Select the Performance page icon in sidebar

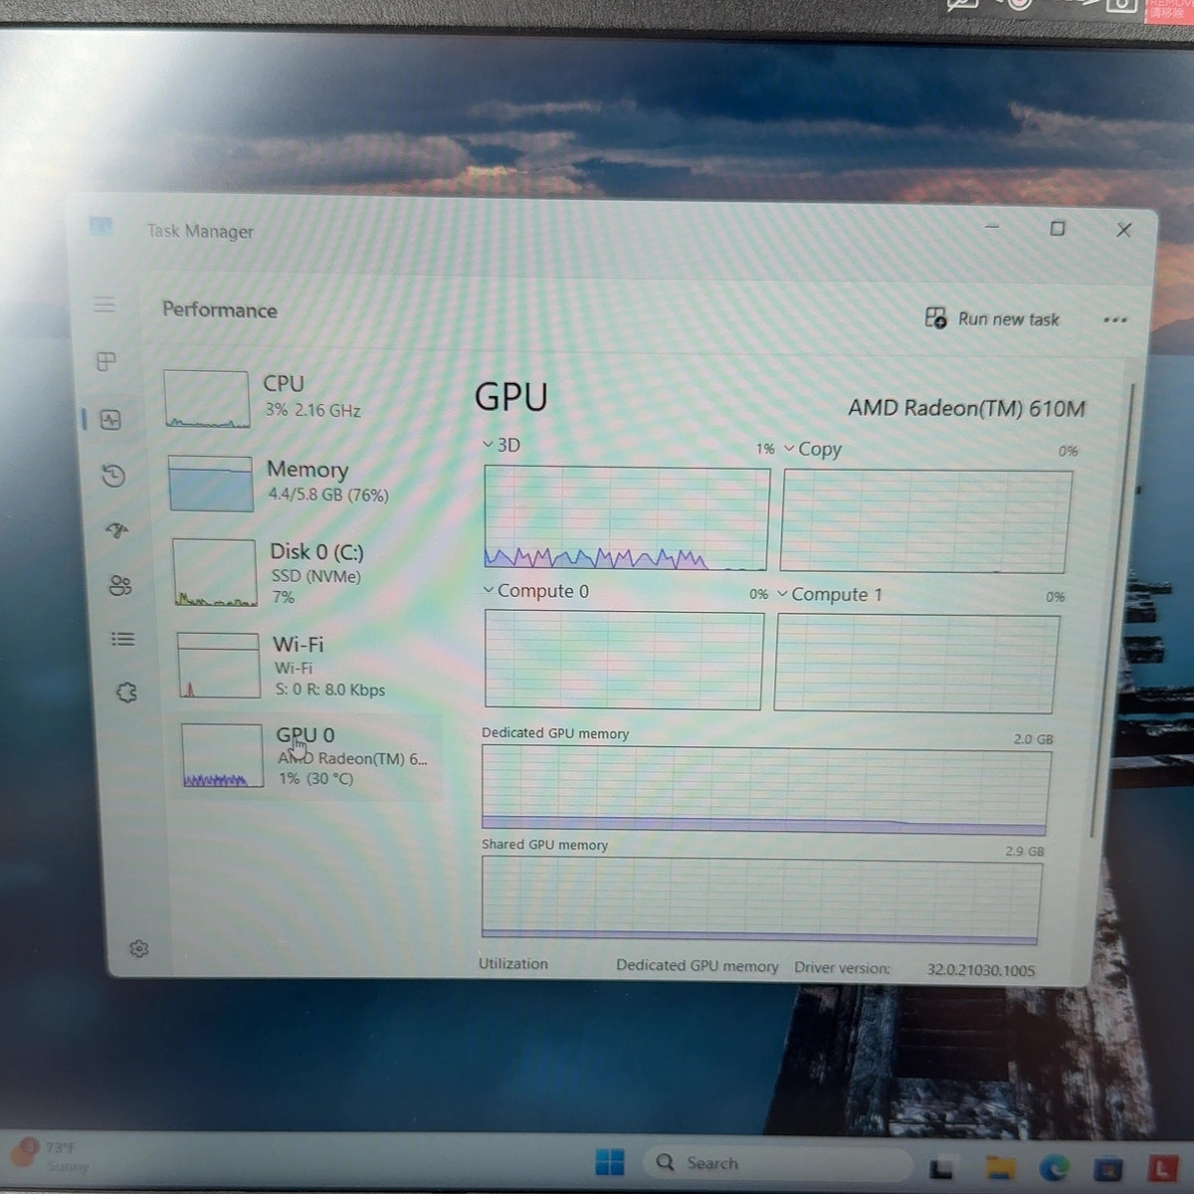[x=110, y=420]
